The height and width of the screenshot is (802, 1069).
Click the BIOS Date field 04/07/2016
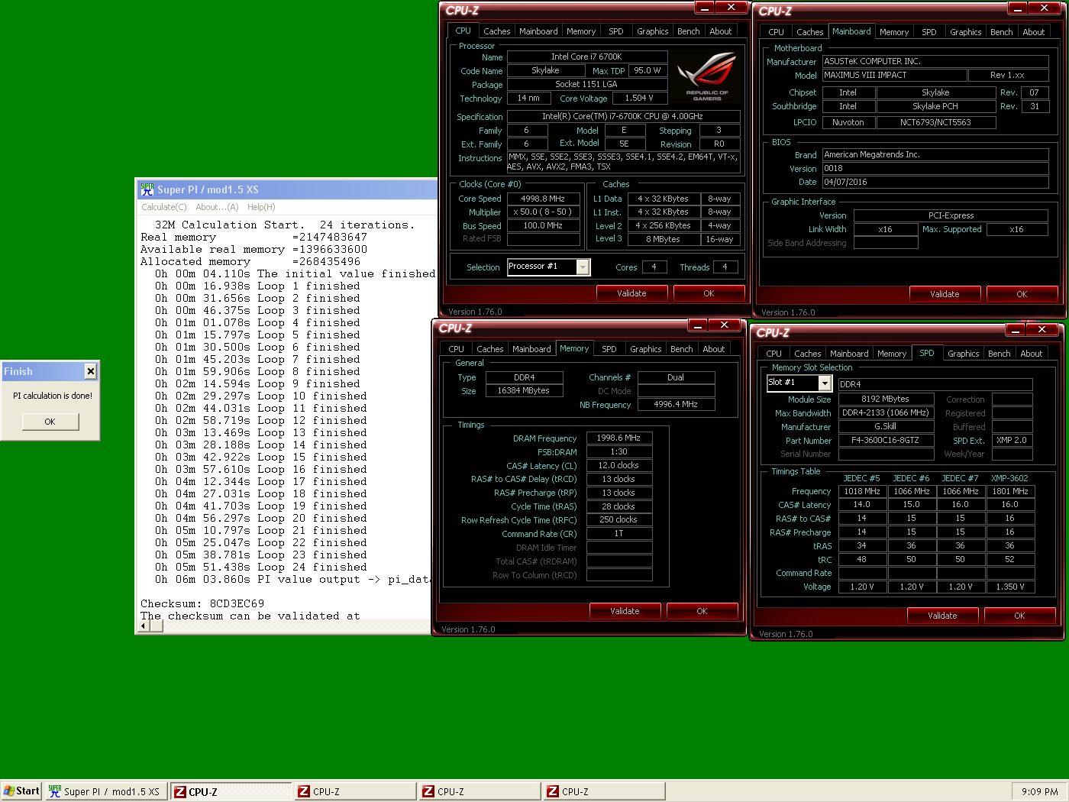point(935,183)
